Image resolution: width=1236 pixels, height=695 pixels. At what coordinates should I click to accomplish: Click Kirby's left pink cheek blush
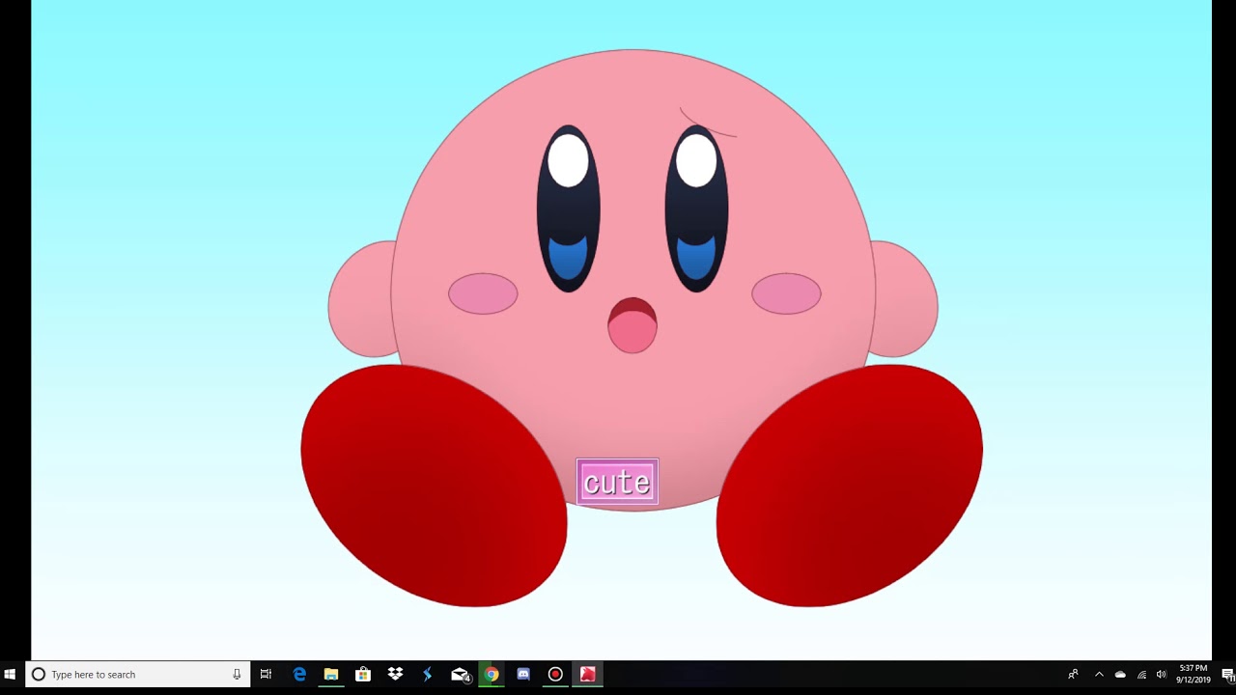click(x=483, y=293)
